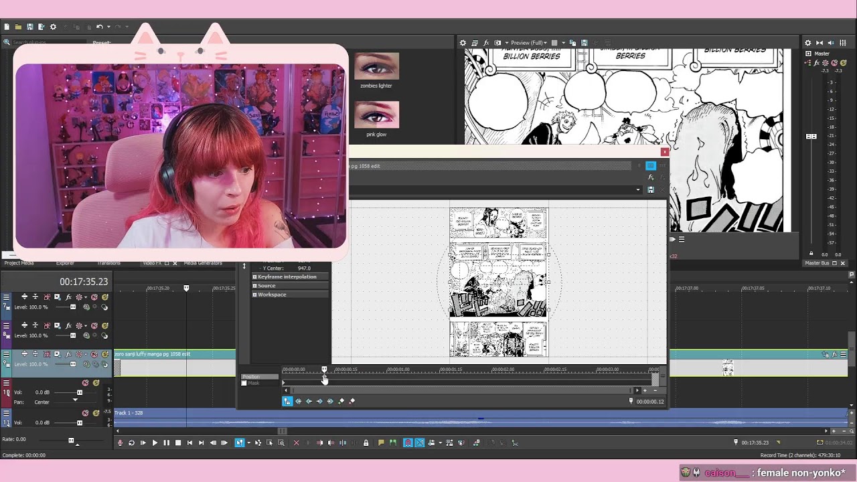Click the Record button in the transport bar

pos(121,443)
